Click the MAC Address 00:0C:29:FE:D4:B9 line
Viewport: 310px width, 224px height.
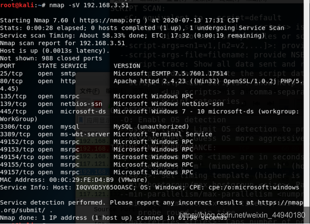click(x=73, y=180)
